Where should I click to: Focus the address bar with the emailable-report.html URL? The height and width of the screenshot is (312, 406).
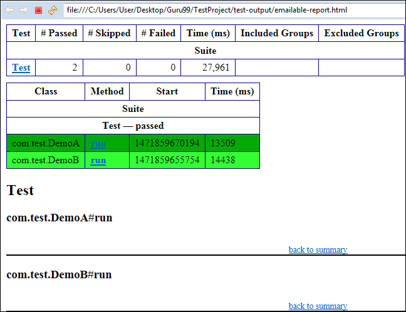click(232, 10)
